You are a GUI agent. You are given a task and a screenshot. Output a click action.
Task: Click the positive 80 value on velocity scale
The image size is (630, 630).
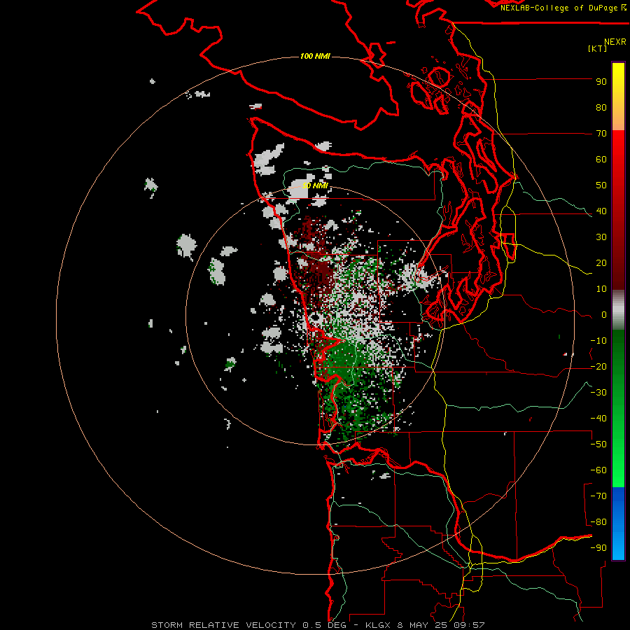[x=601, y=107]
